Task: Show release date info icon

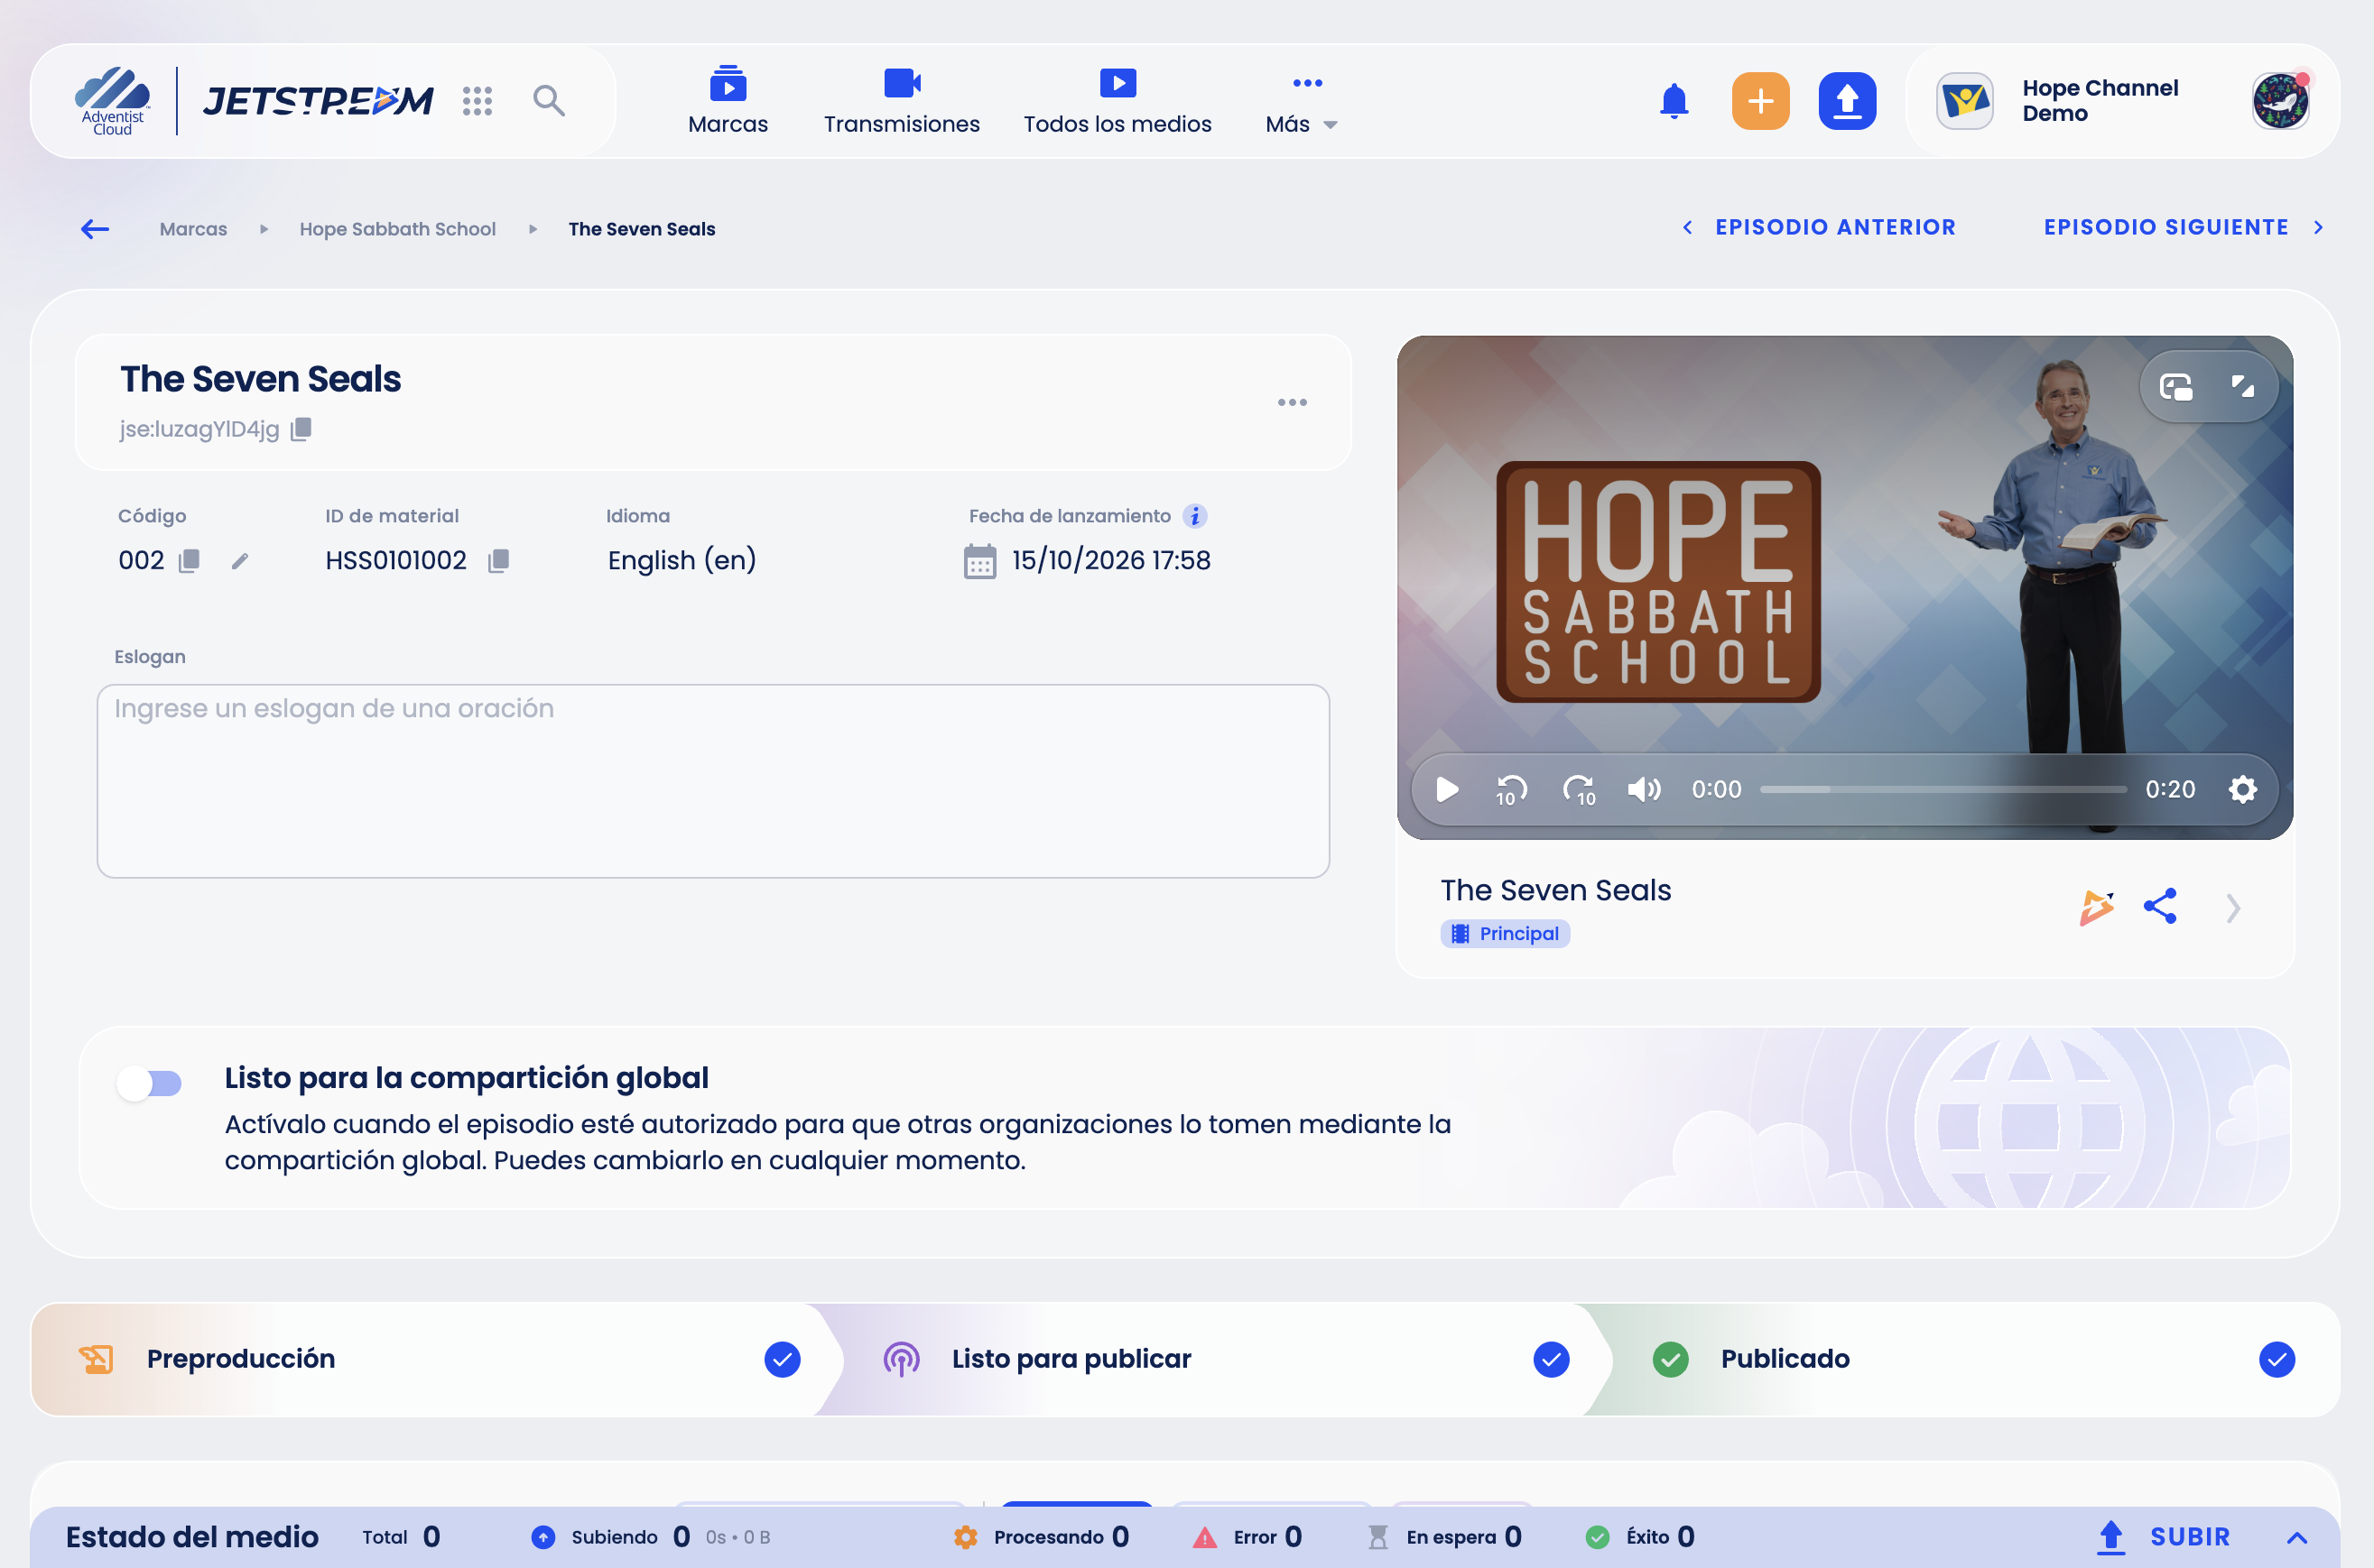Action: pos(1194,516)
